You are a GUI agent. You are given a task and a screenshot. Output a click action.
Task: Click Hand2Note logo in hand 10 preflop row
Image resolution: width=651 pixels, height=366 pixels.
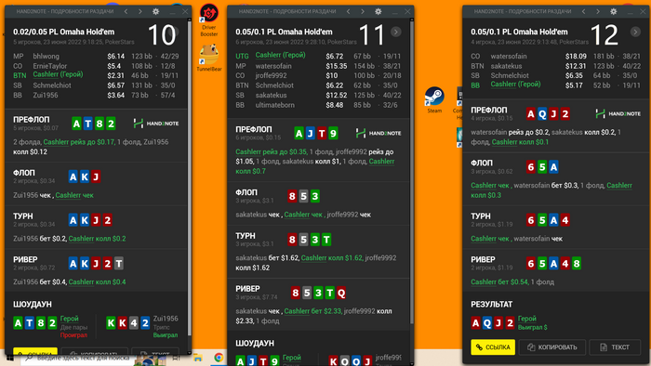156,124
